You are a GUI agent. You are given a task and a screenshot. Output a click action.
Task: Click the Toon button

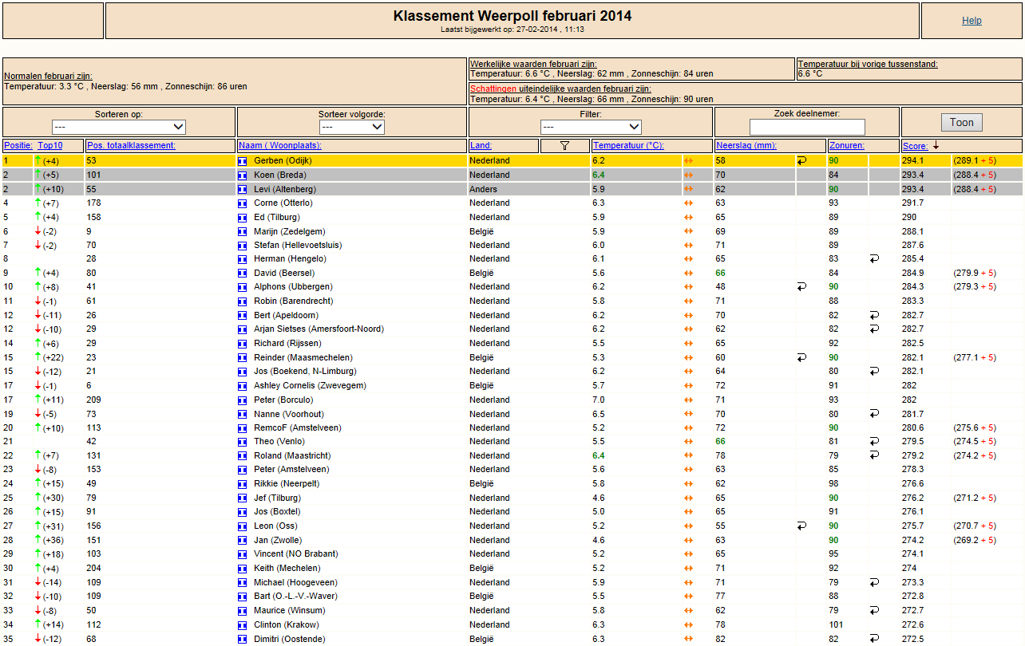click(962, 122)
